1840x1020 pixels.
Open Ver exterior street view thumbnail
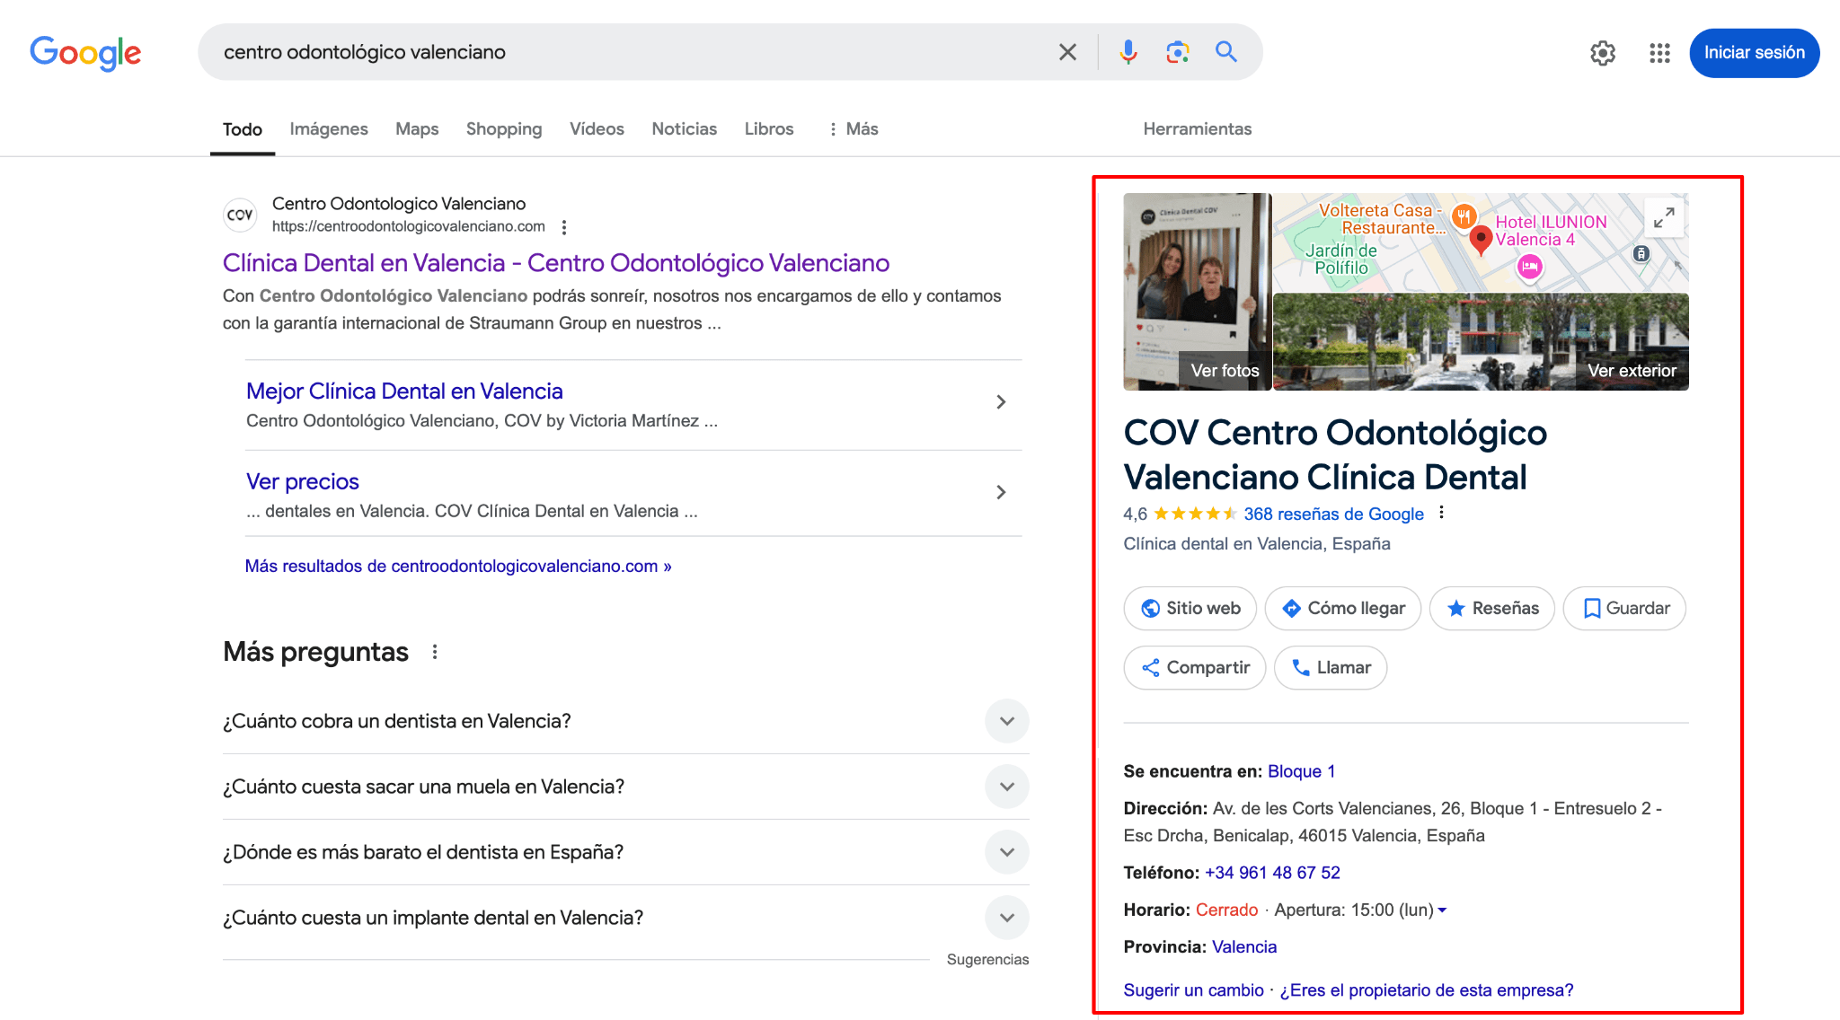click(x=1481, y=342)
